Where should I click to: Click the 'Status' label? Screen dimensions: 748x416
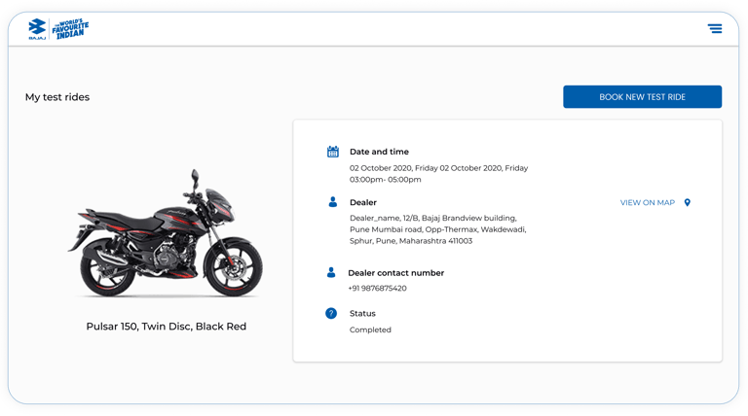(x=362, y=313)
